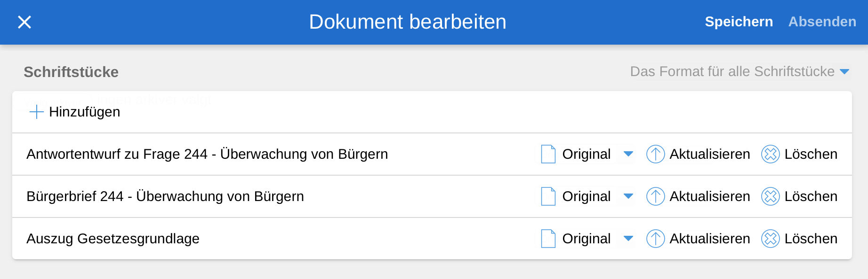Click update arrow icon for Antwortentwurf zu Frage 244
Viewport: 868px width, 279px height.
(655, 154)
